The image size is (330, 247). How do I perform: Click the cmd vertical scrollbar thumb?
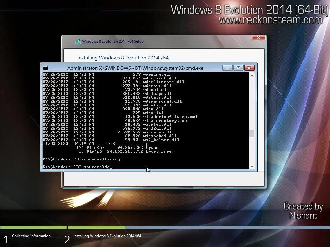(x=252, y=133)
